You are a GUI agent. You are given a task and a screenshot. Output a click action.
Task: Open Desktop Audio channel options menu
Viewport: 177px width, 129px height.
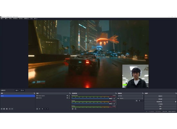[x=114, y=99]
